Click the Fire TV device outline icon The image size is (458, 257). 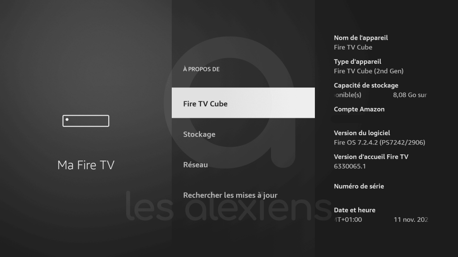click(x=86, y=120)
